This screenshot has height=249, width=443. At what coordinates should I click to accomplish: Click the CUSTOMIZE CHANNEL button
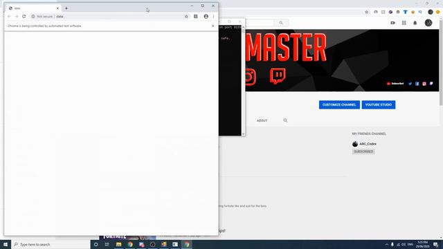(x=339, y=104)
